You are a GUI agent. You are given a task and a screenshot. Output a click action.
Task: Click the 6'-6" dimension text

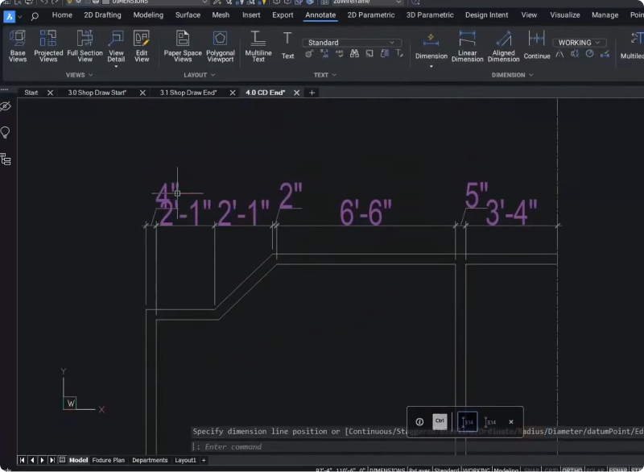click(x=366, y=213)
